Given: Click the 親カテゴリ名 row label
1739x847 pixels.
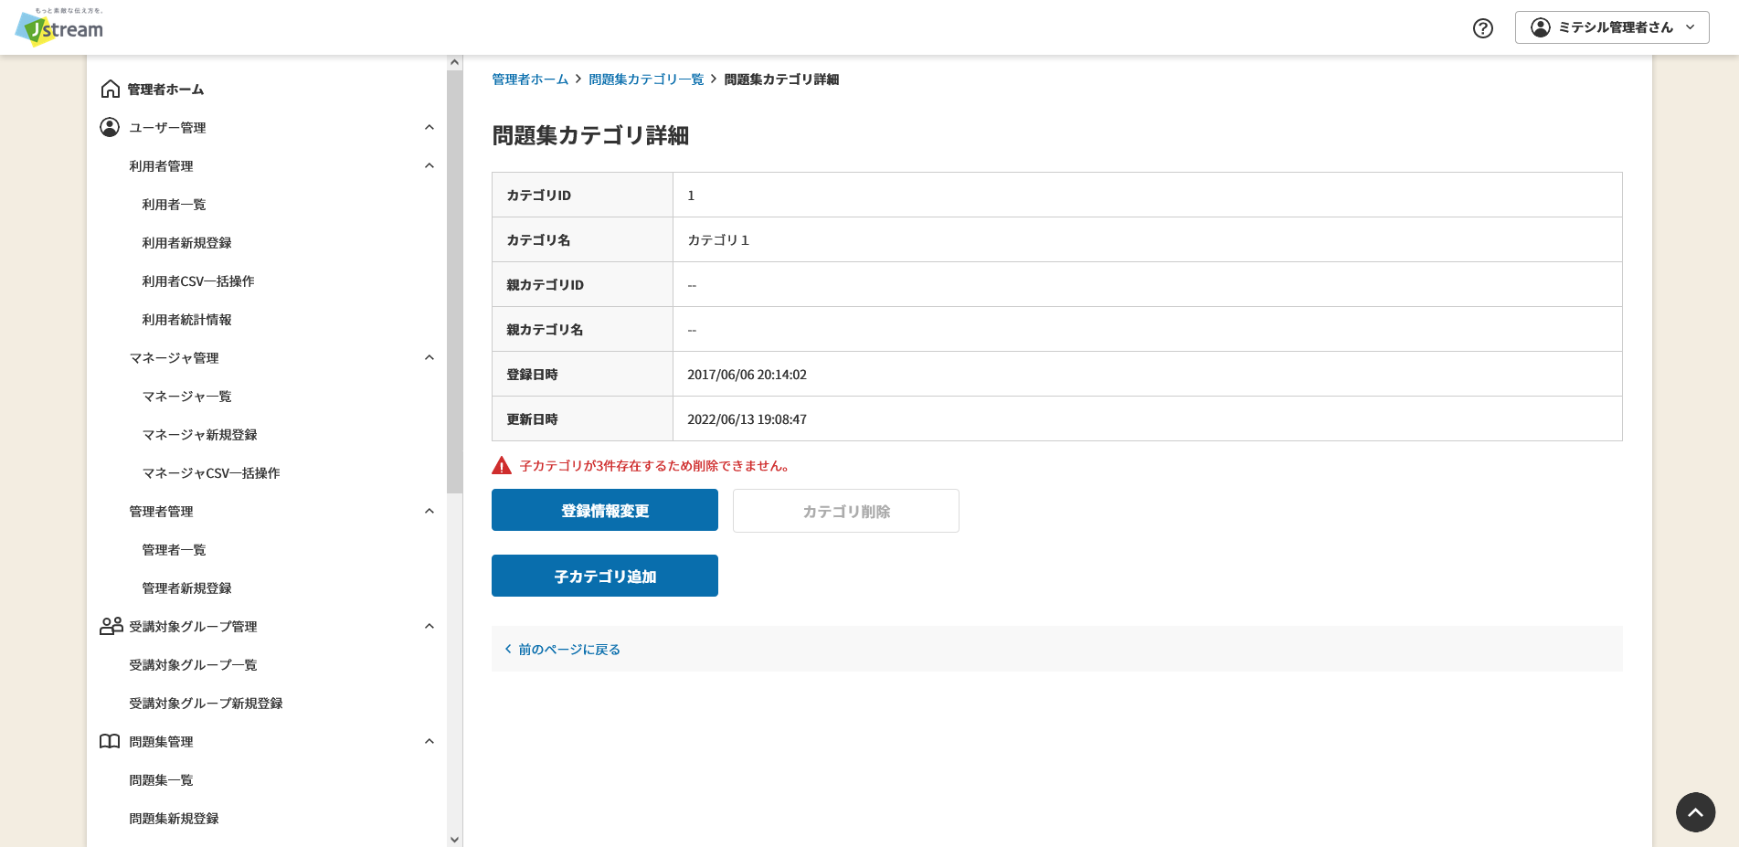Looking at the screenshot, I should [545, 330].
